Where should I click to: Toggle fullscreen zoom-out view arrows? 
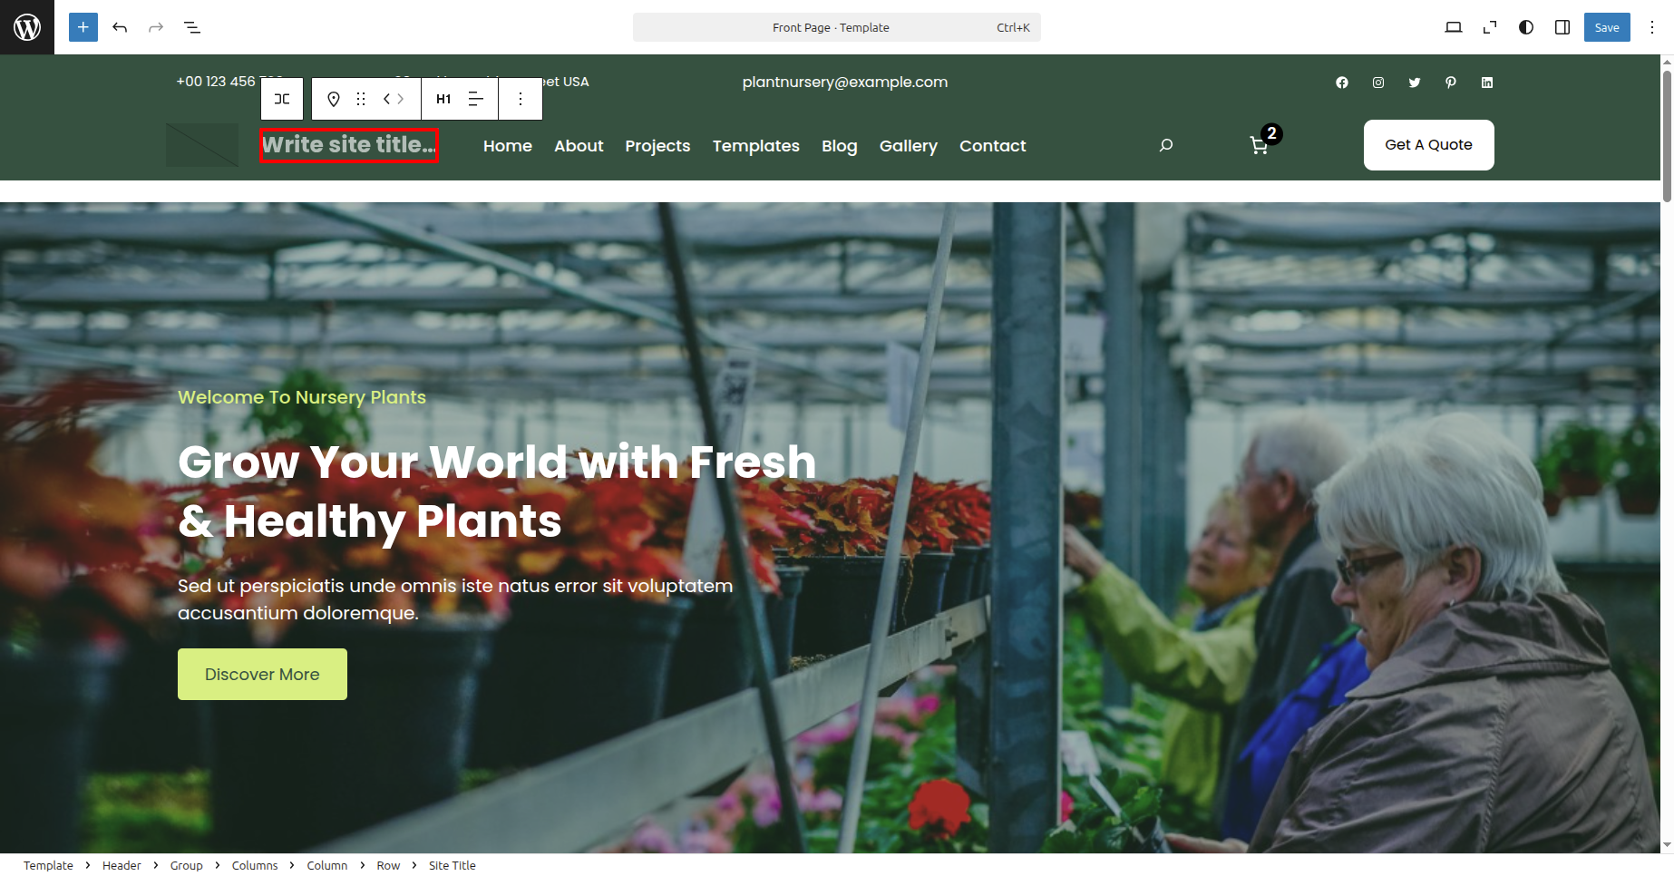click(x=1490, y=27)
